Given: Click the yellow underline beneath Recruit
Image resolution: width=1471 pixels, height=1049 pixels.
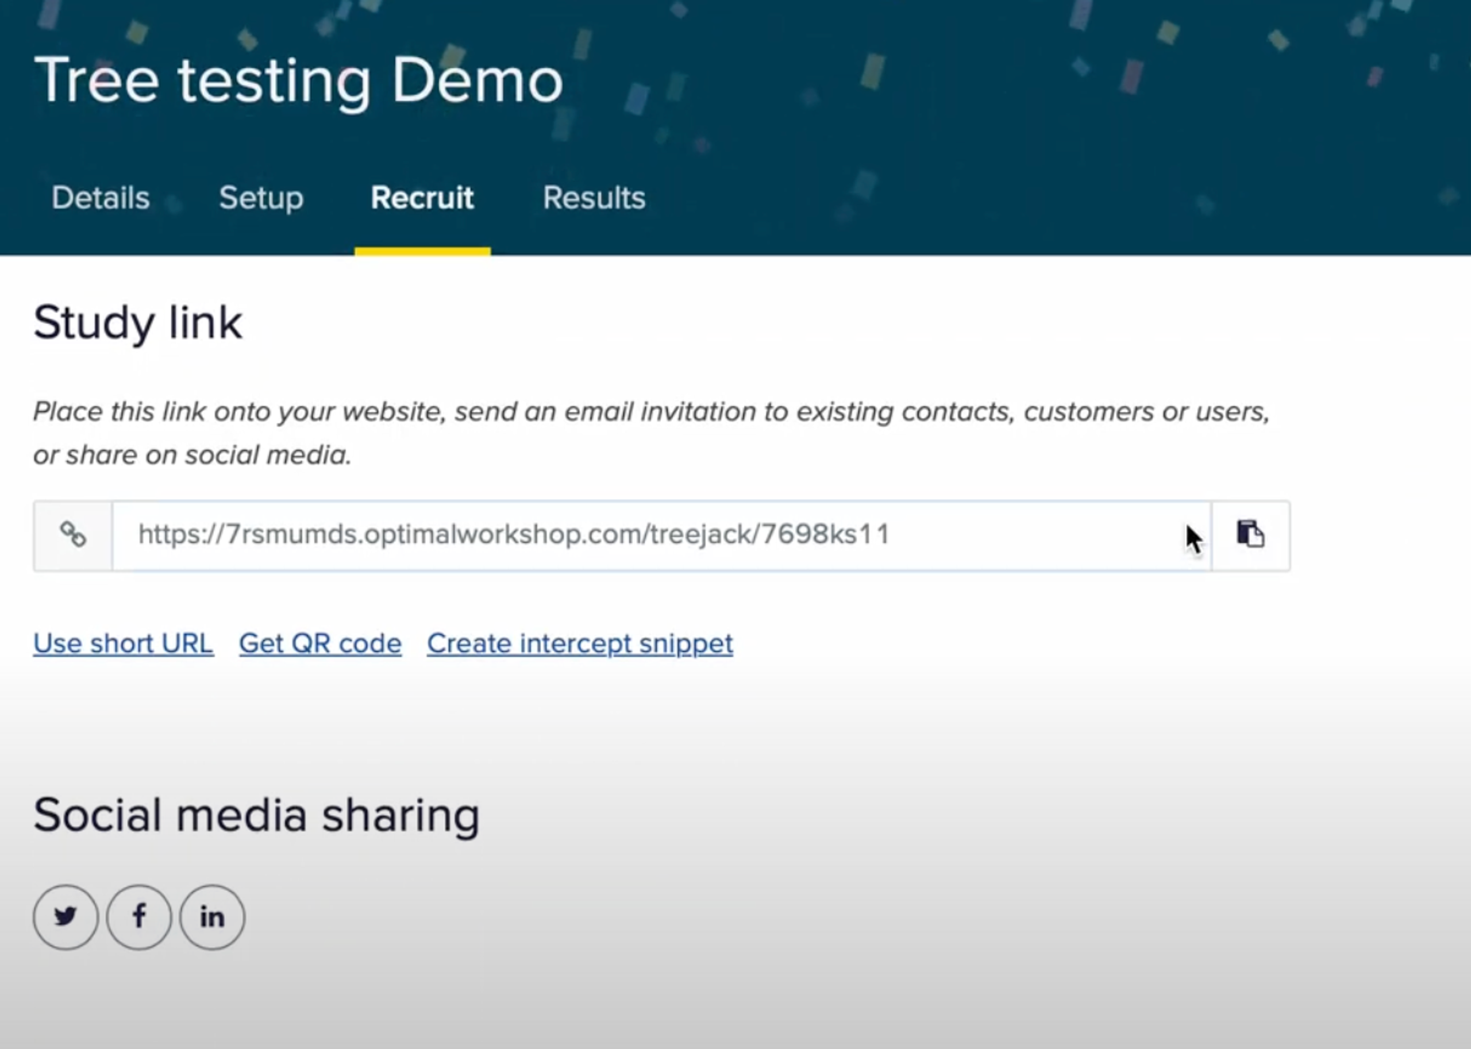Looking at the screenshot, I should point(422,251).
